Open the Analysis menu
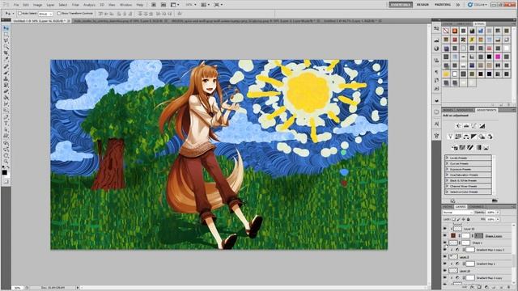The height and width of the screenshot is (291, 518). tap(89, 5)
